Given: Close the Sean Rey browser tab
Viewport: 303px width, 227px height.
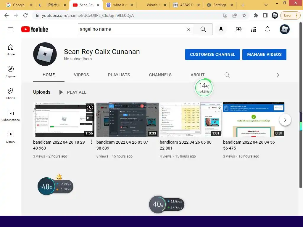Looking at the screenshot, I should point(98,5).
